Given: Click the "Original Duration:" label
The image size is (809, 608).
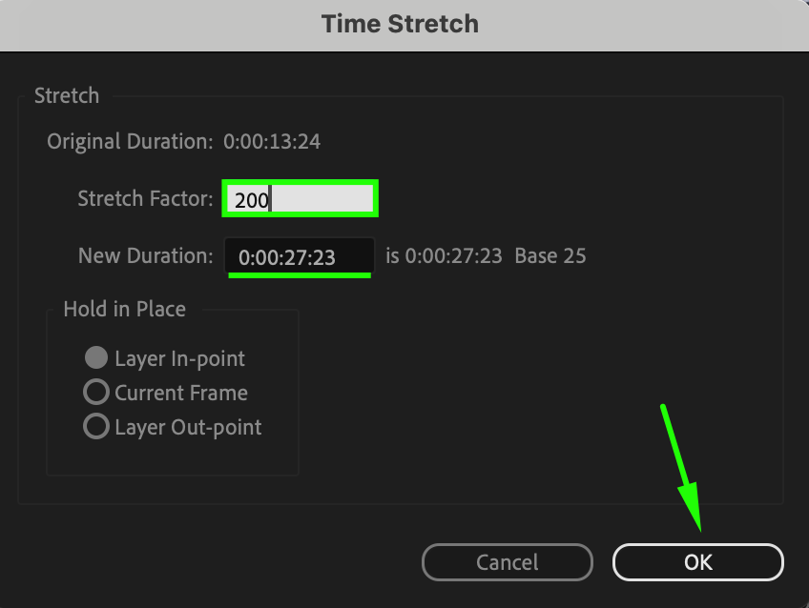Looking at the screenshot, I should click(x=130, y=141).
